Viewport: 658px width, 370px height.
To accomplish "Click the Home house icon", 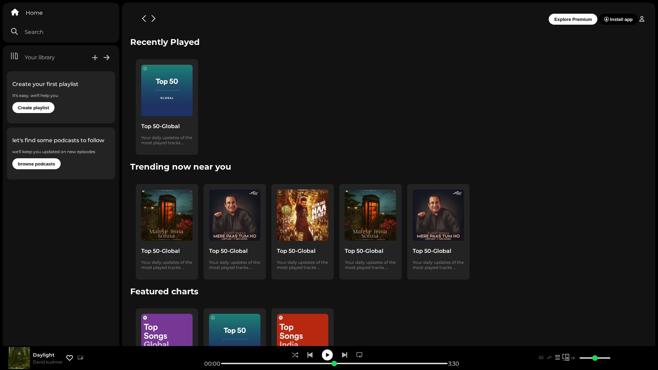I will pyautogui.click(x=15, y=12).
